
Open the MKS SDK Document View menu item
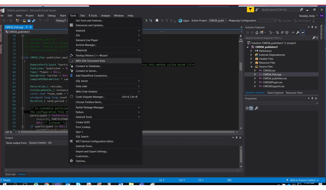90,61
